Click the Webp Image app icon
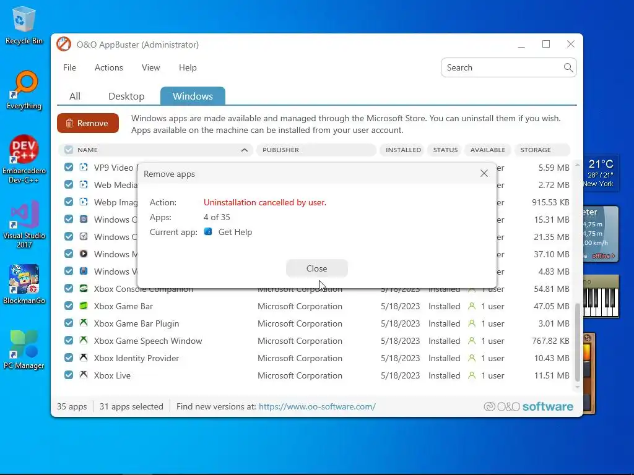634x475 pixels. [x=84, y=202]
